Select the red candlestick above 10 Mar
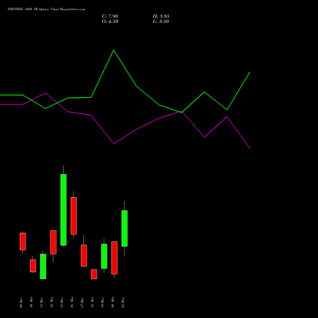318x318 pixels. click(33, 266)
